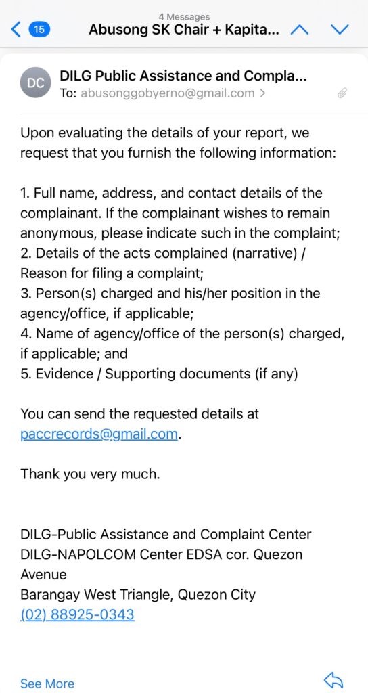Tap the Thank you very much line
Image resolution: width=368 pixels, height=693 pixels.
(x=90, y=474)
